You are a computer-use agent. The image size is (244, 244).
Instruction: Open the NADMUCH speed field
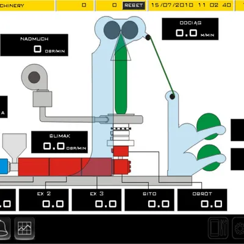(34, 45)
